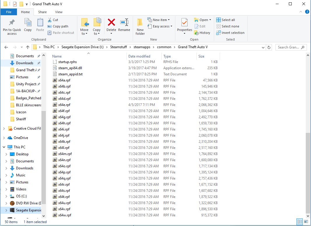311x226 pixels.
Task: Create a New folder
Action: [x=140, y=27]
